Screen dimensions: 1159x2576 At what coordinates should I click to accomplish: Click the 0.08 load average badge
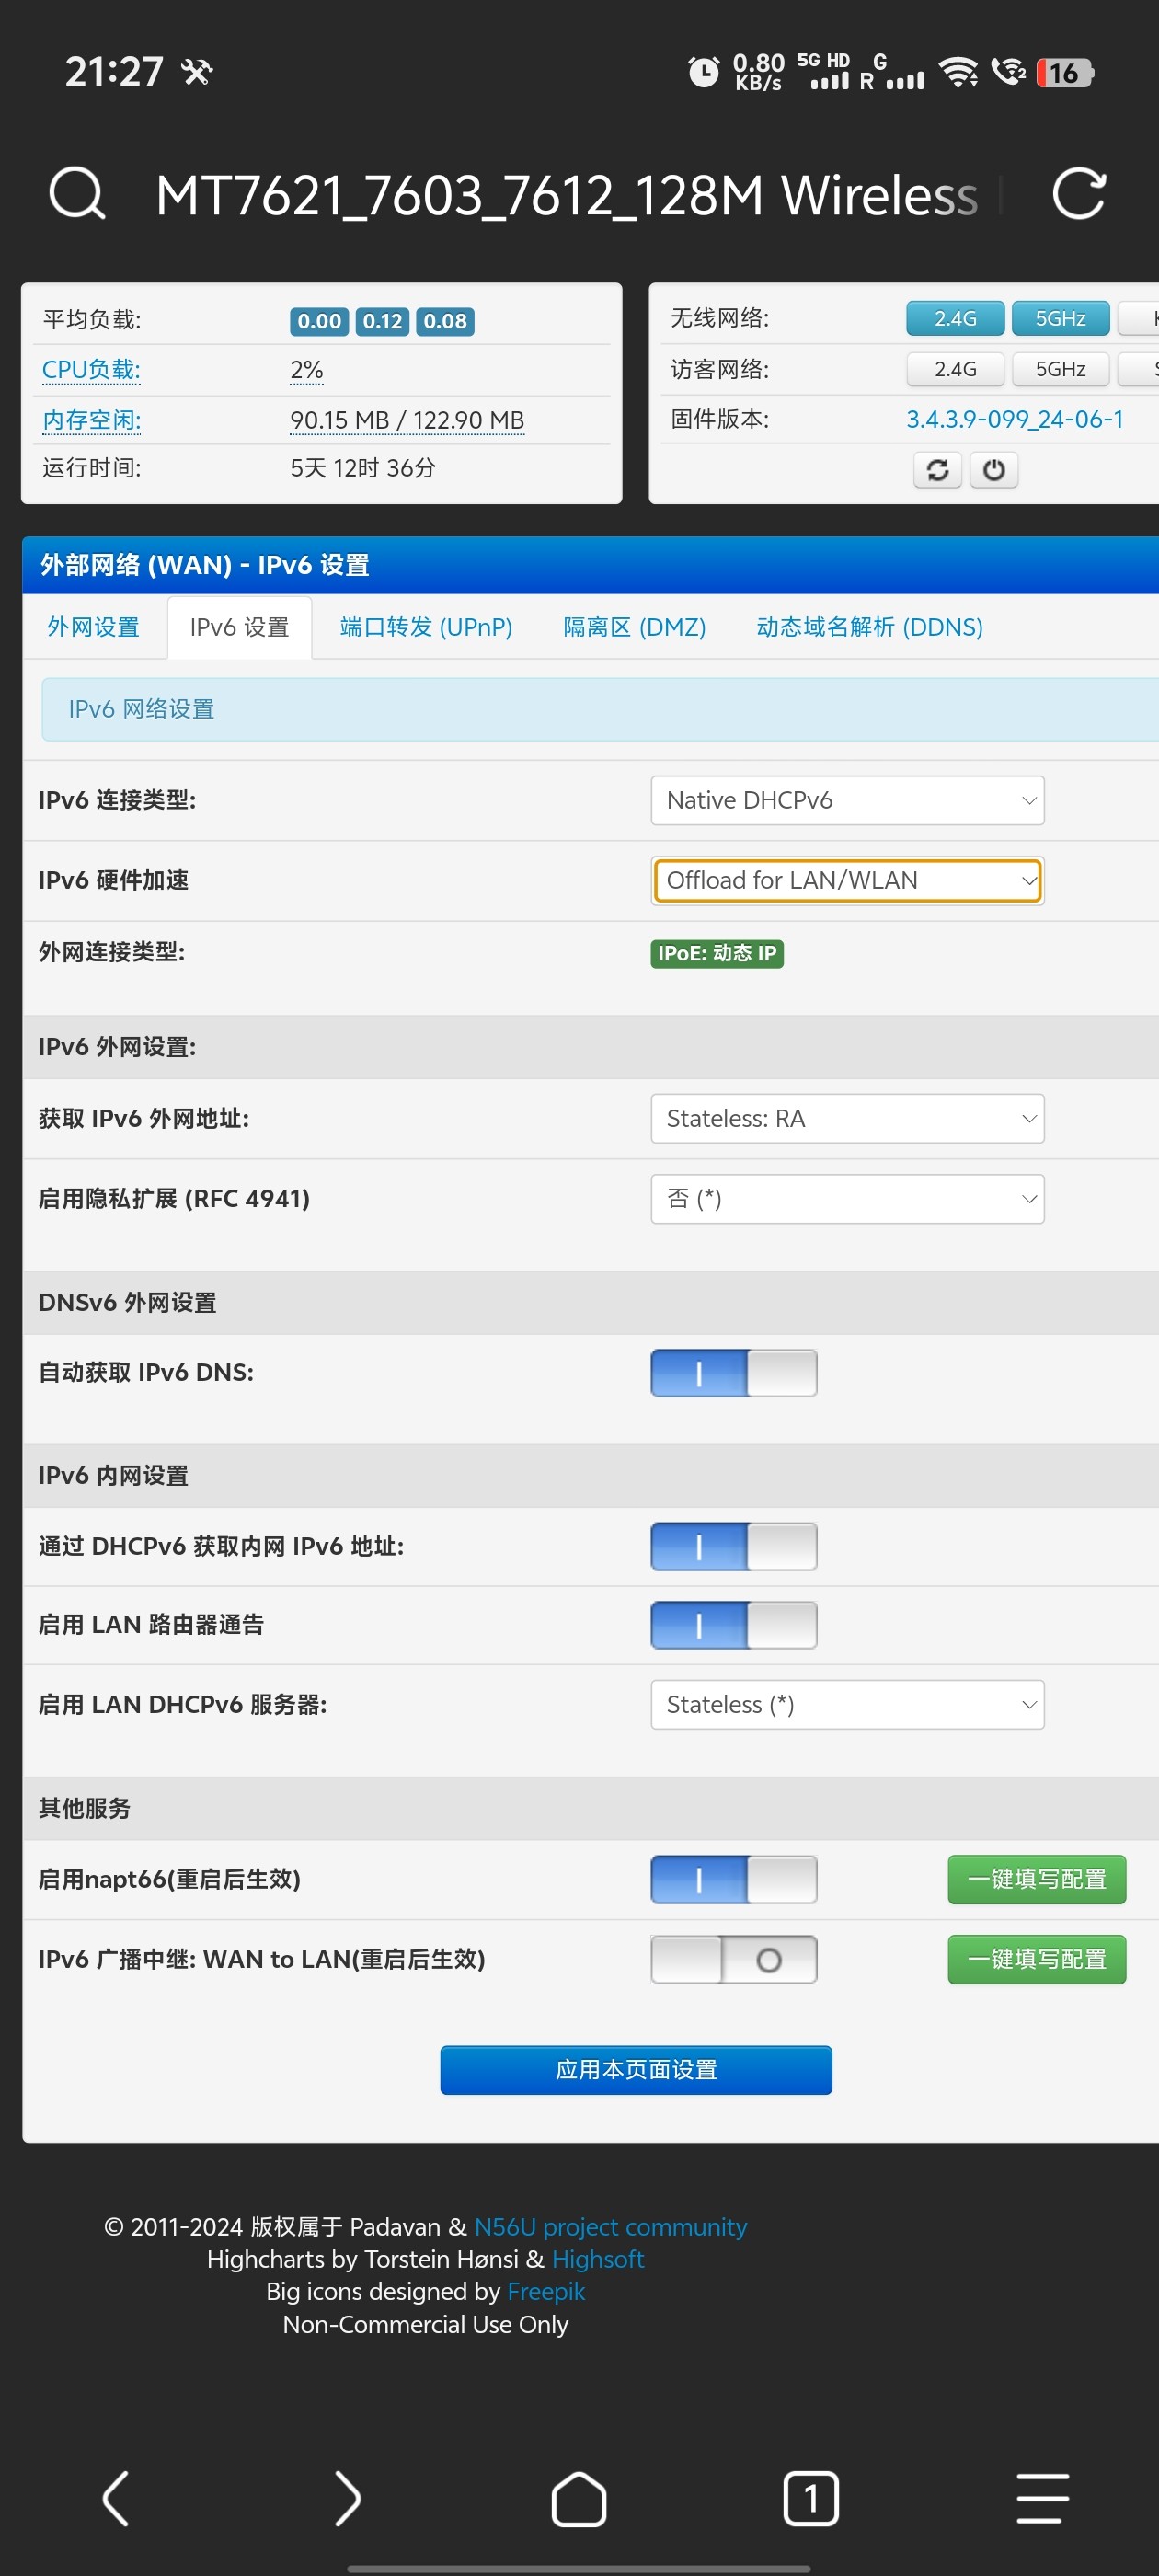[x=445, y=321]
